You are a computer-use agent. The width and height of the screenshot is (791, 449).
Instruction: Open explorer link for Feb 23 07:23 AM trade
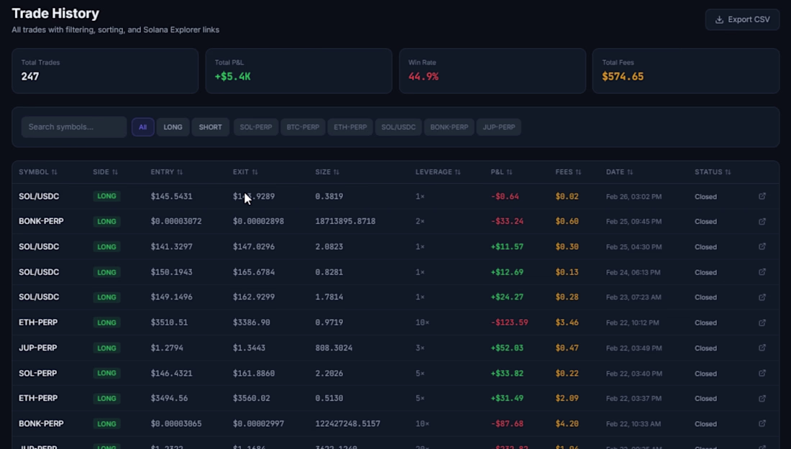coord(762,297)
